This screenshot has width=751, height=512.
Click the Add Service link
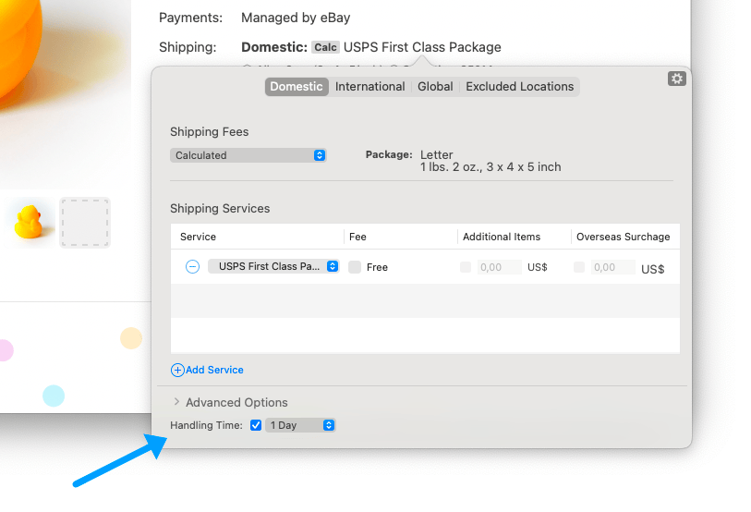coord(214,370)
